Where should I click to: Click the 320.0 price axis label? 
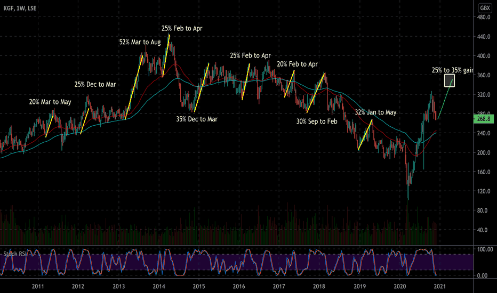[484, 95]
